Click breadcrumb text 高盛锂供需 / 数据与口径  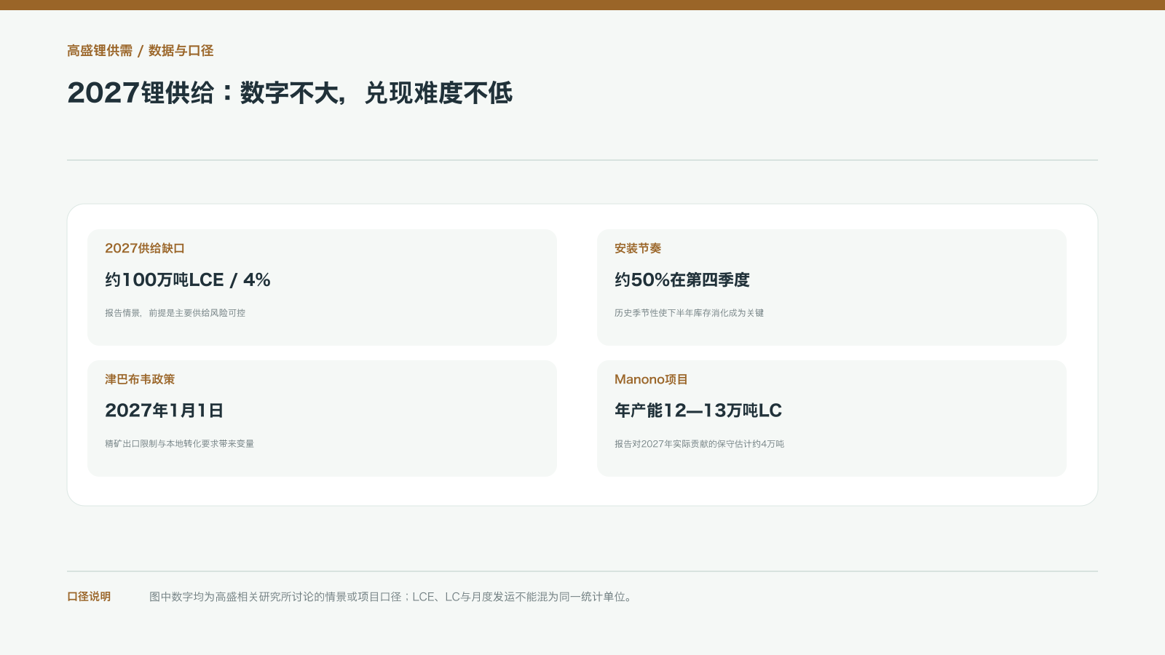(x=141, y=51)
